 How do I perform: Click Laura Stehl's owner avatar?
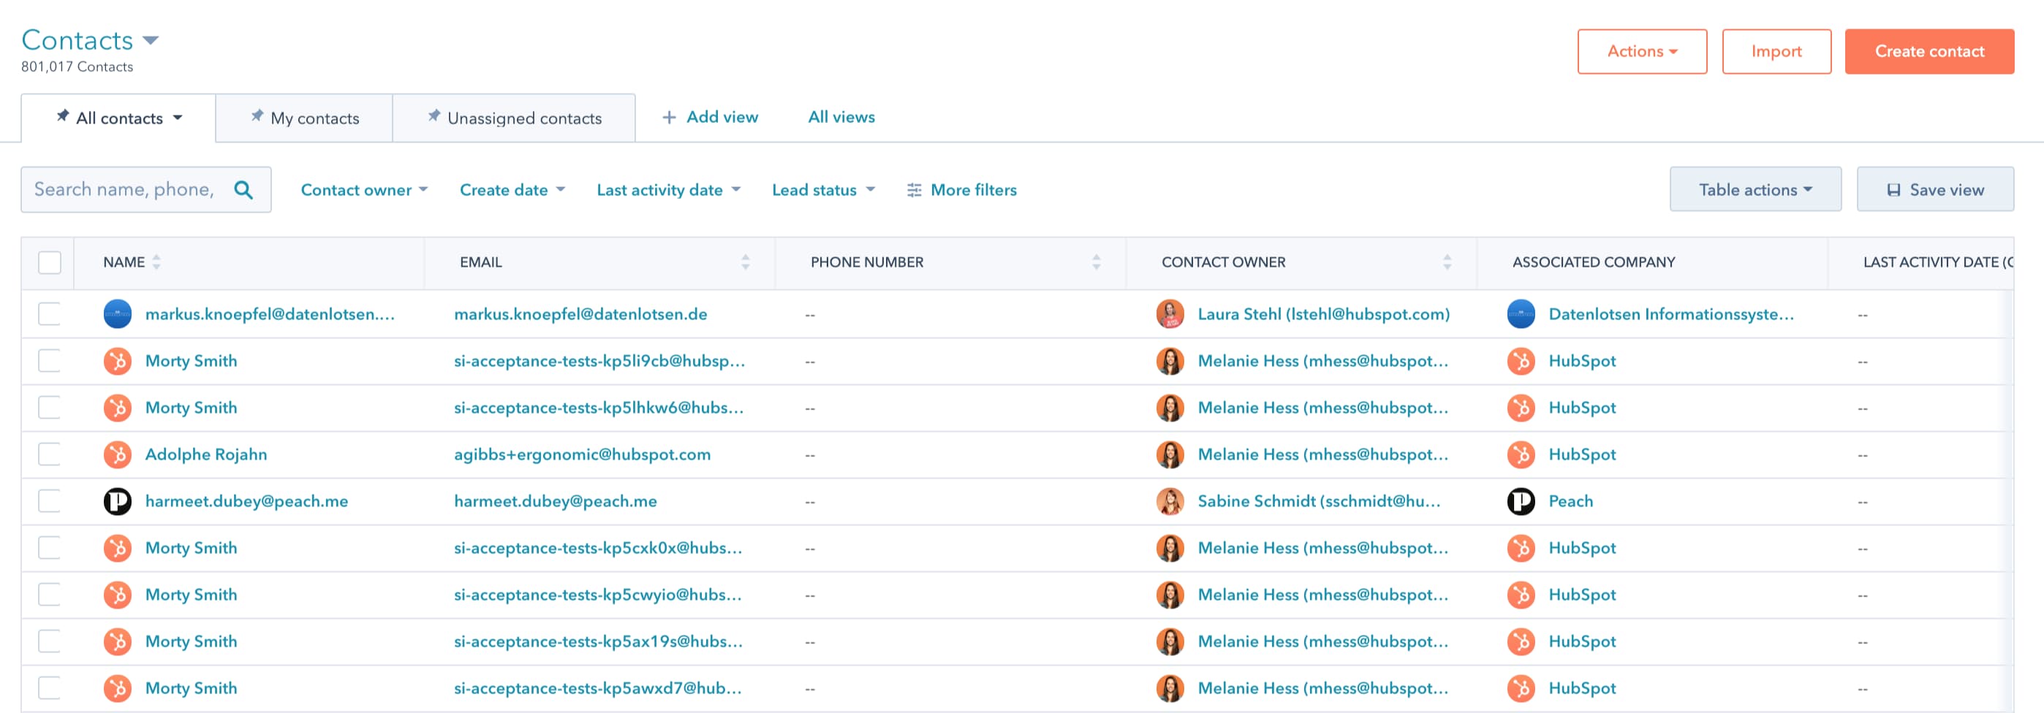tap(1170, 314)
